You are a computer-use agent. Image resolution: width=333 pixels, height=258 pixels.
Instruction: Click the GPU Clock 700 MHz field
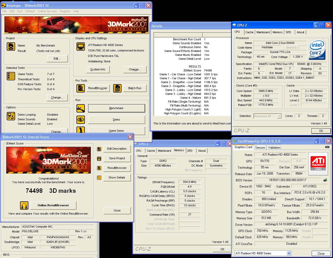pyautogui.click(x=262, y=231)
